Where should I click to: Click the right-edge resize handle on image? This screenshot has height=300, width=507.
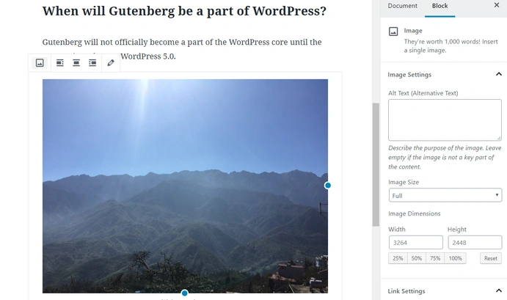coord(327,186)
